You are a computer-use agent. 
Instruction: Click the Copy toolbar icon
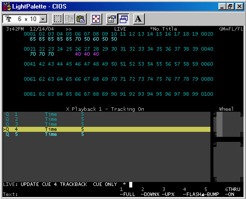coord(69,19)
